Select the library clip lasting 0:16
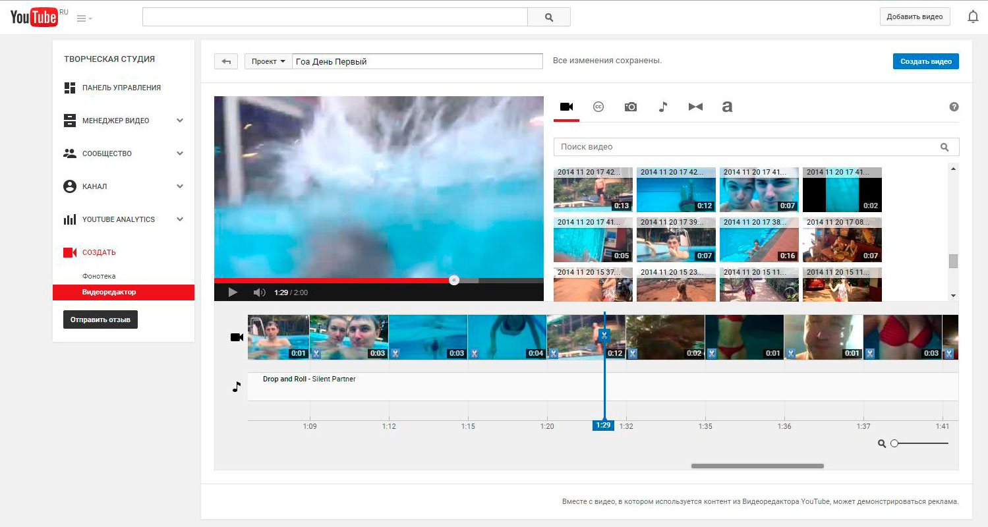The image size is (988, 527). coord(759,240)
